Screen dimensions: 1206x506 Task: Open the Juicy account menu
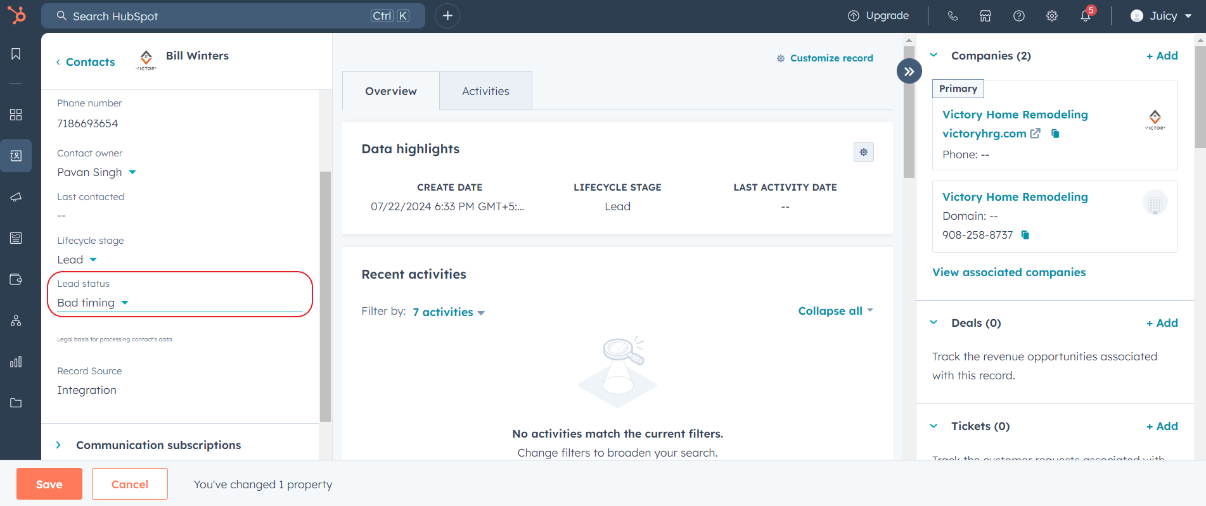1161,16
